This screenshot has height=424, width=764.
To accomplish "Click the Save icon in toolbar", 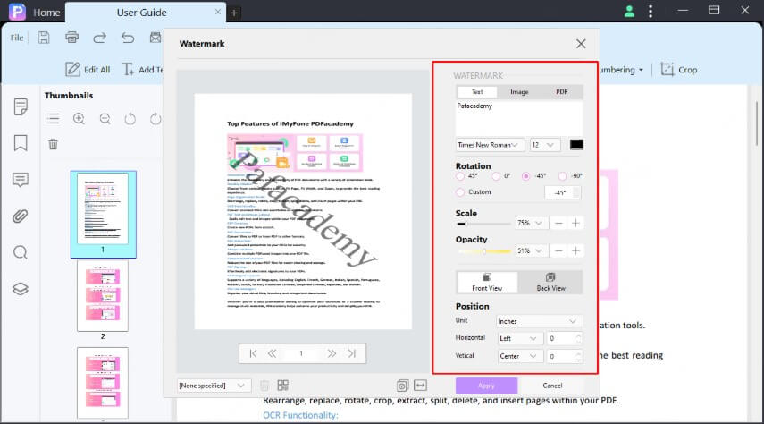I will pyautogui.click(x=44, y=38).
